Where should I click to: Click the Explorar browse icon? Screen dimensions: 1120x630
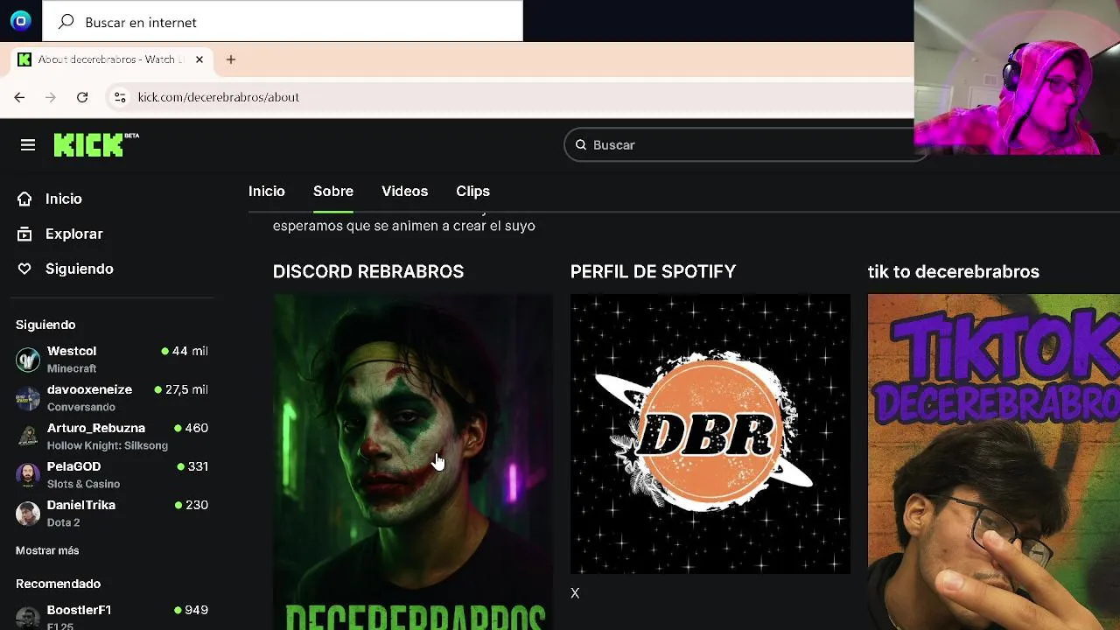[24, 234]
